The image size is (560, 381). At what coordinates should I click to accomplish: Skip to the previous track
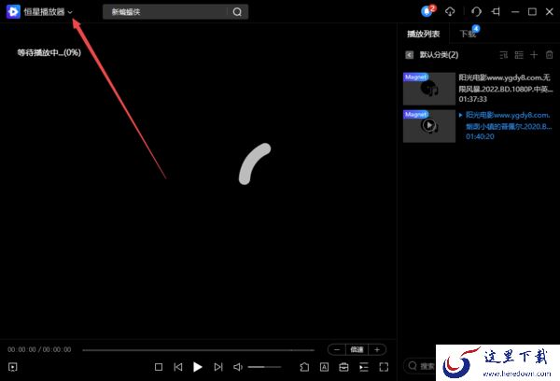click(178, 367)
